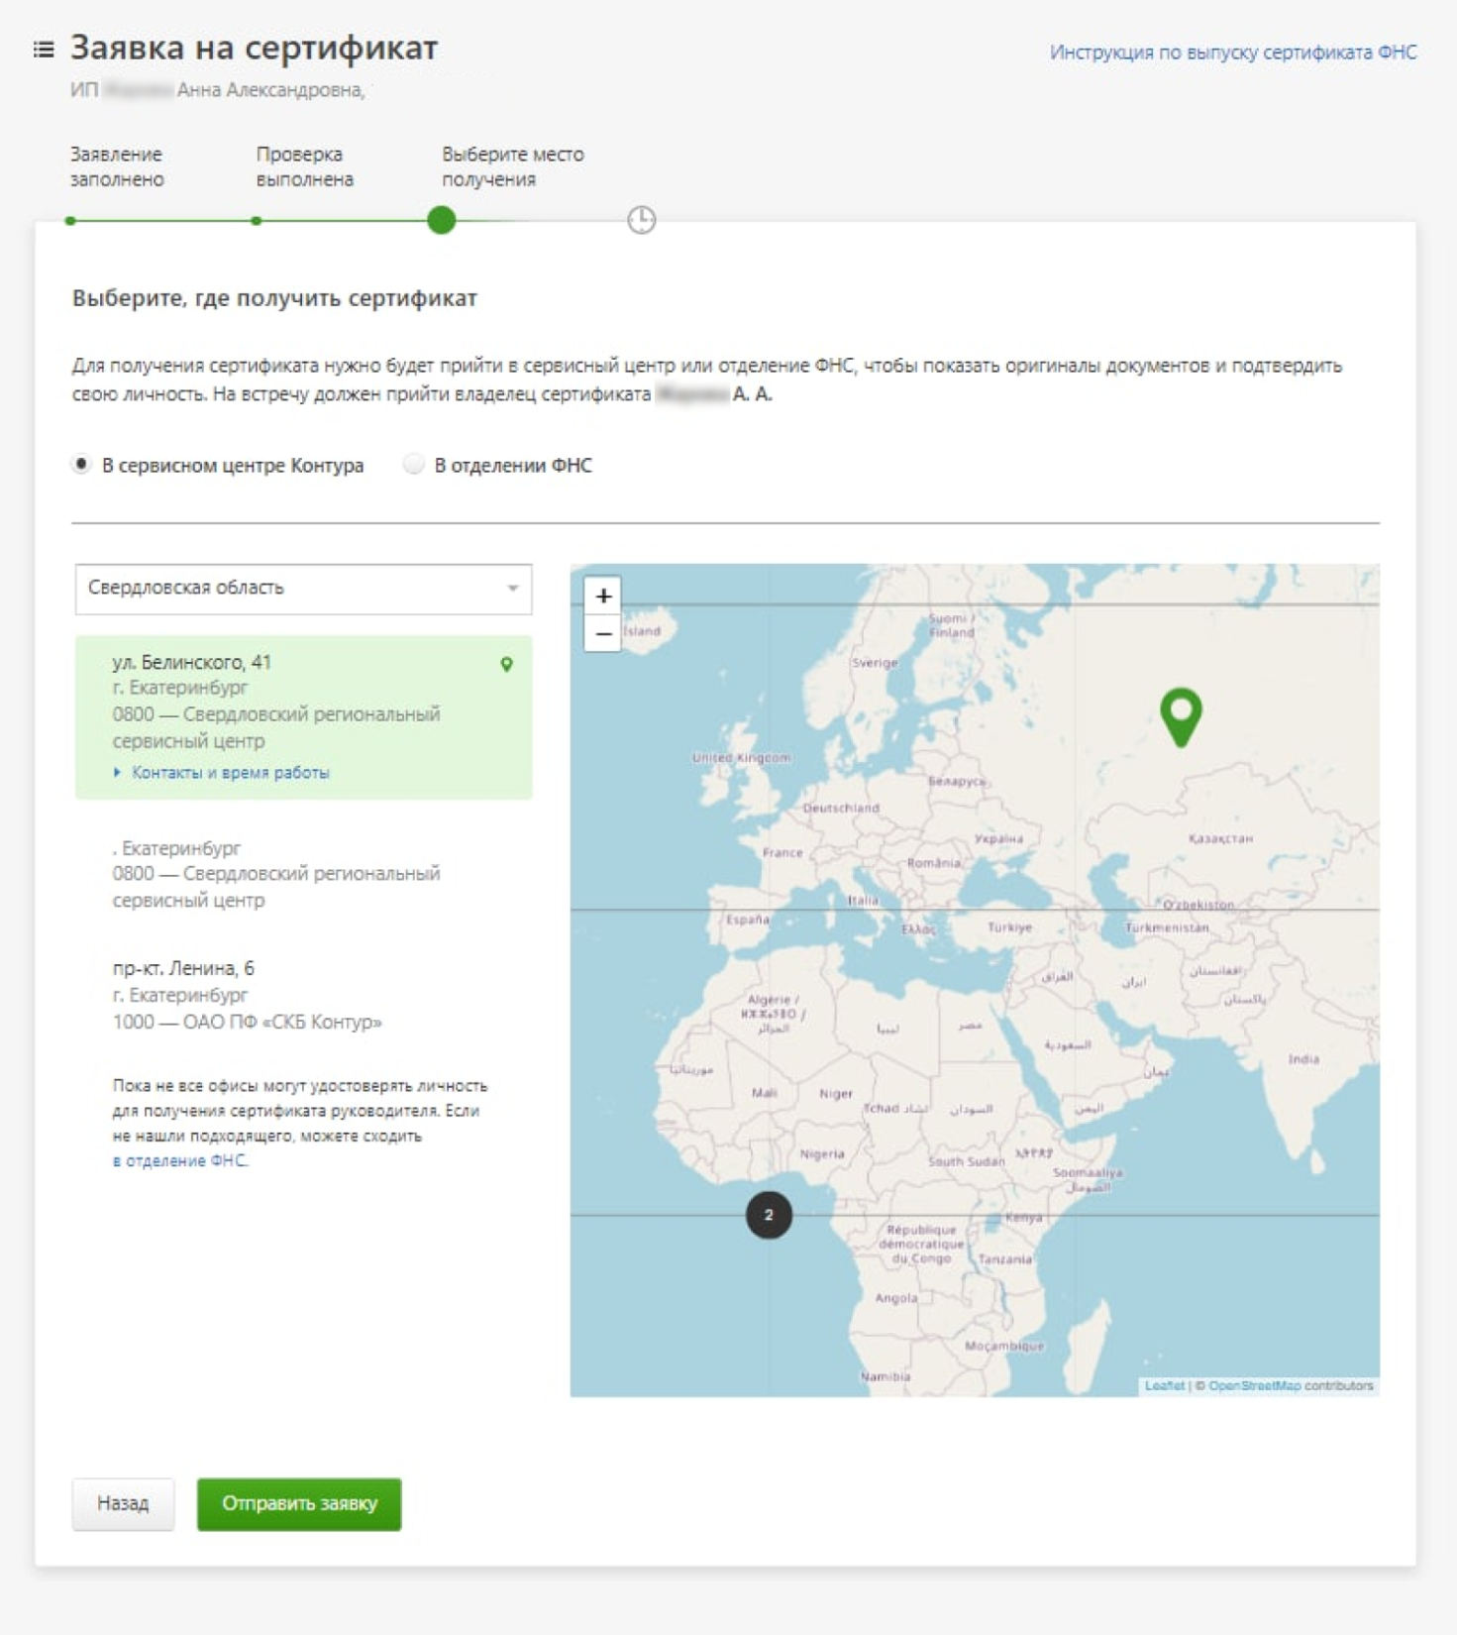This screenshot has width=1457, height=1635.
Task: Click the small pin icon in Belinskogo address card
Action: 506,664
